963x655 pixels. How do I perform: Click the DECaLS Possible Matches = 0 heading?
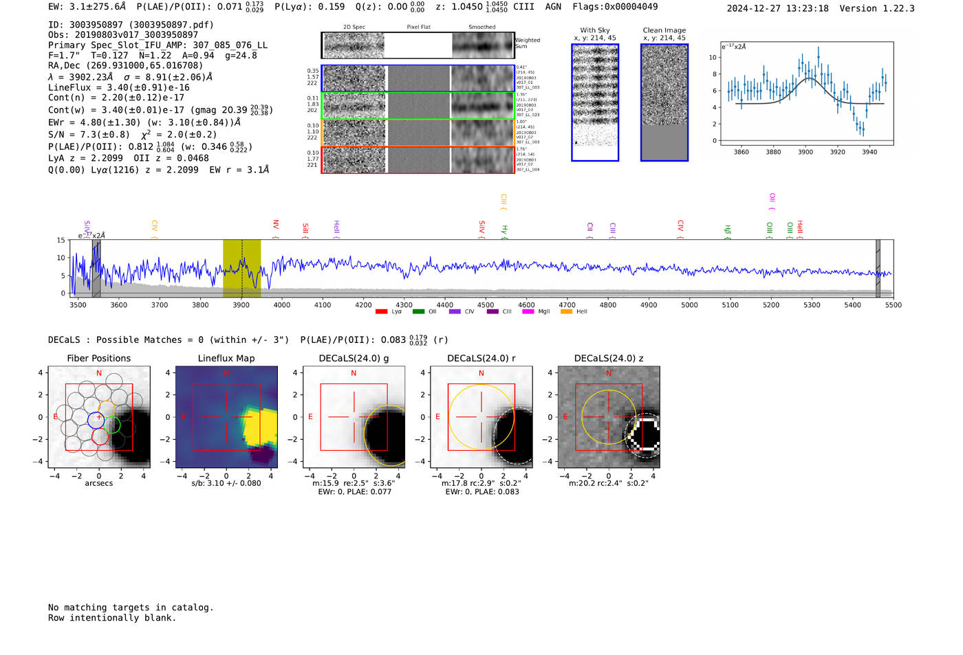pos(169,340)
